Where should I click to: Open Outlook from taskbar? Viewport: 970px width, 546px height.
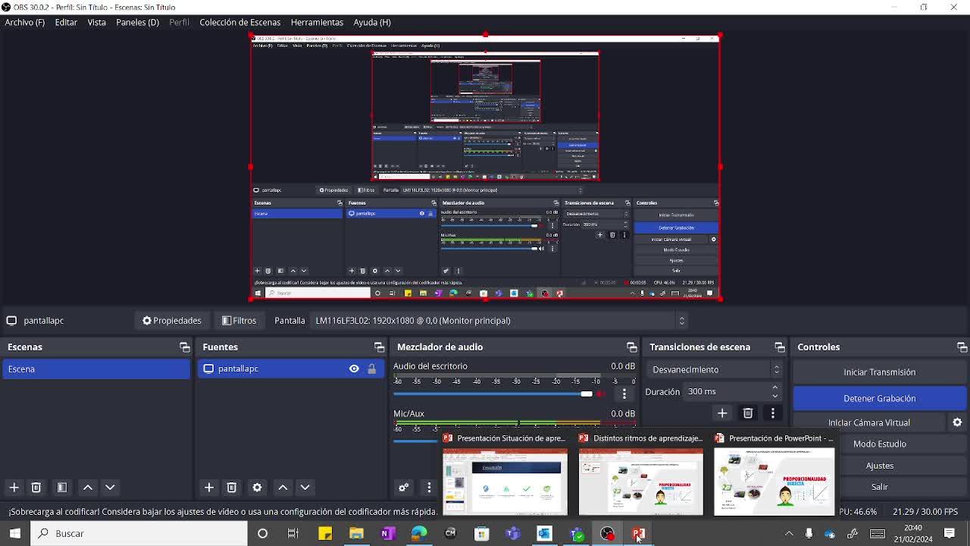tap(544, 533)
